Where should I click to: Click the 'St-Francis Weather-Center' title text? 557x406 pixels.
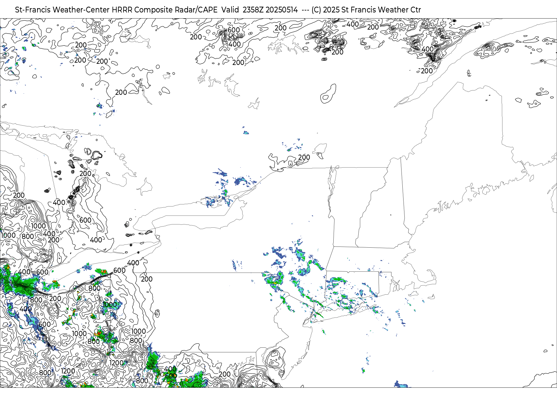[62, 10]
